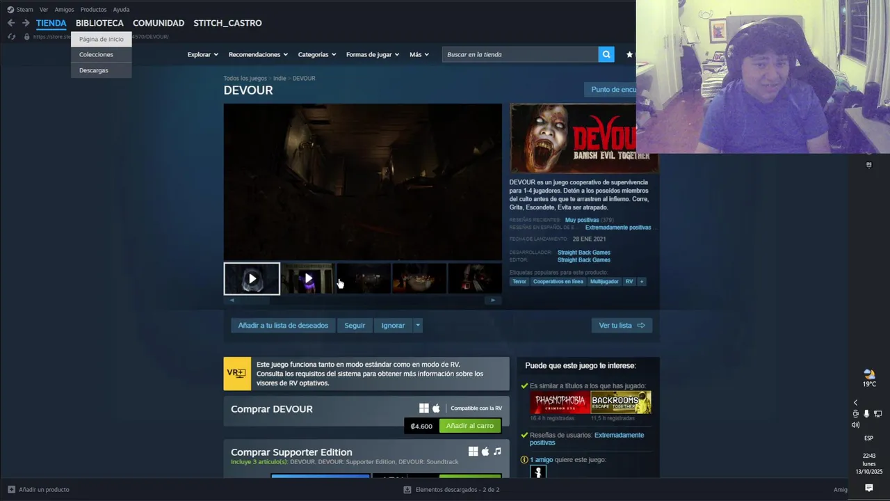Select Colecciones in Biblioteca dropdown
This screenshot has width=890, height=501.
(x=102, y=54)
